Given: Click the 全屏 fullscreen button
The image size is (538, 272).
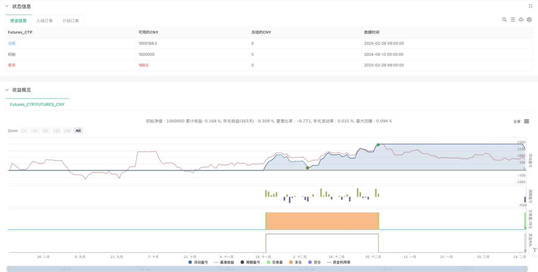Looking at the screenshot, I should (x=517, y=122).
